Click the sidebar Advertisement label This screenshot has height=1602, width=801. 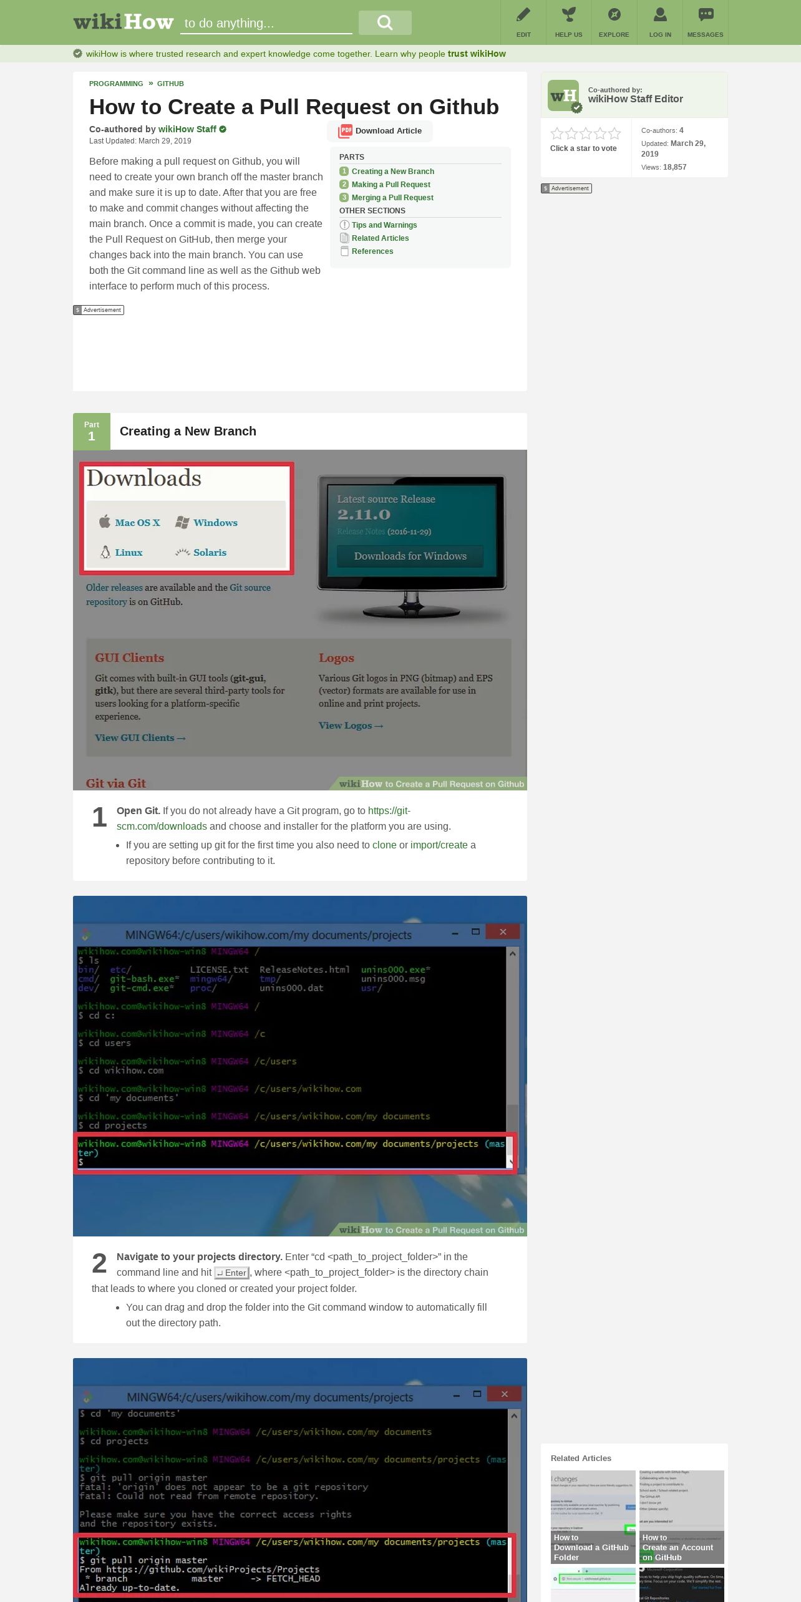566,188
